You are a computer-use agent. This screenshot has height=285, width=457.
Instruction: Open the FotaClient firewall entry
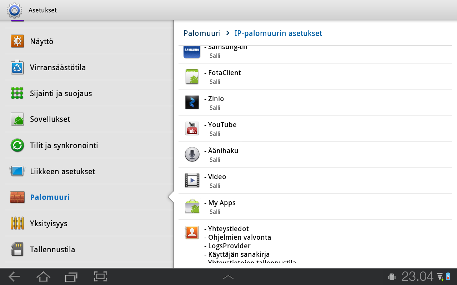[315, 77]
